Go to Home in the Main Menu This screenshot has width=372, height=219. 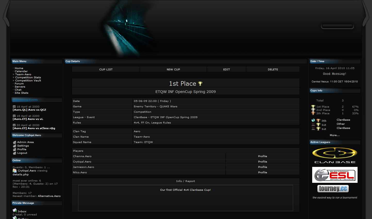[x=19, y=68]
